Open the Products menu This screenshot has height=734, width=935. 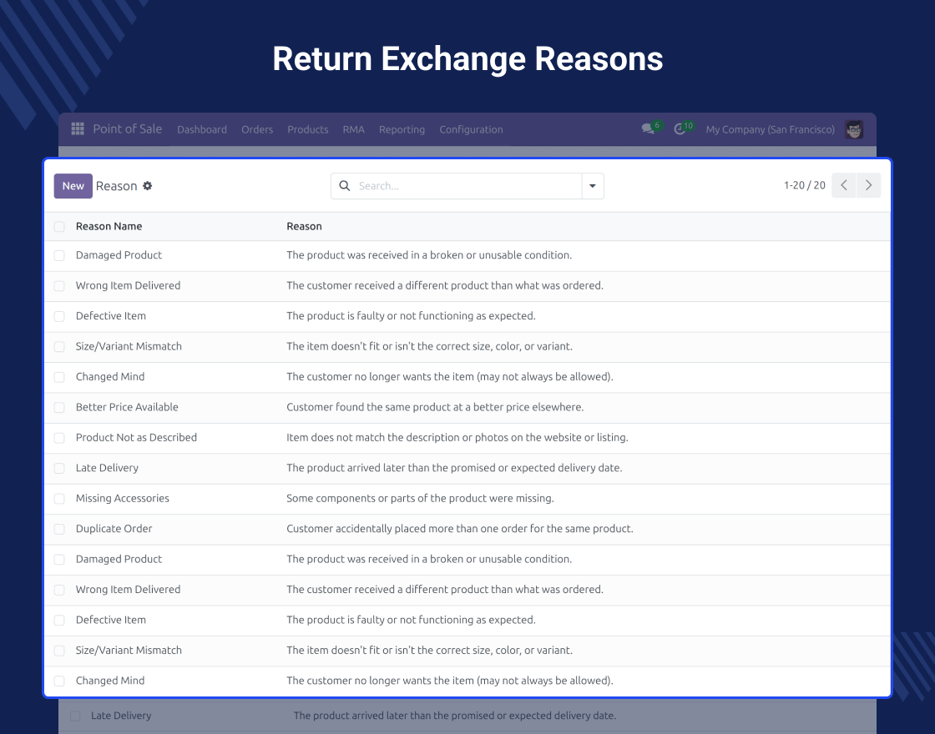(308, 129)
